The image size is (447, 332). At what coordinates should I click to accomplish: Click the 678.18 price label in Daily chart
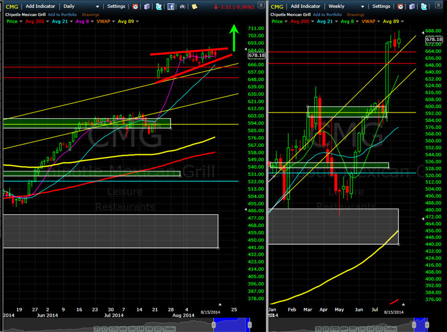coord(257,55)
